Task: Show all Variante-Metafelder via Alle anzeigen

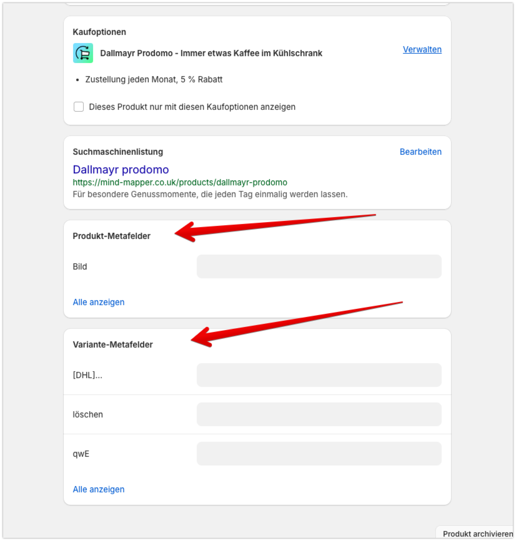Action: (x=99, y=489)
